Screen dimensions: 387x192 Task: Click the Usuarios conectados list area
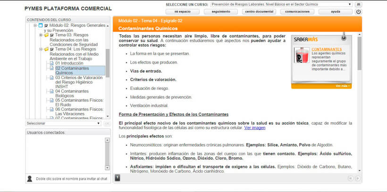click(66, 154)
